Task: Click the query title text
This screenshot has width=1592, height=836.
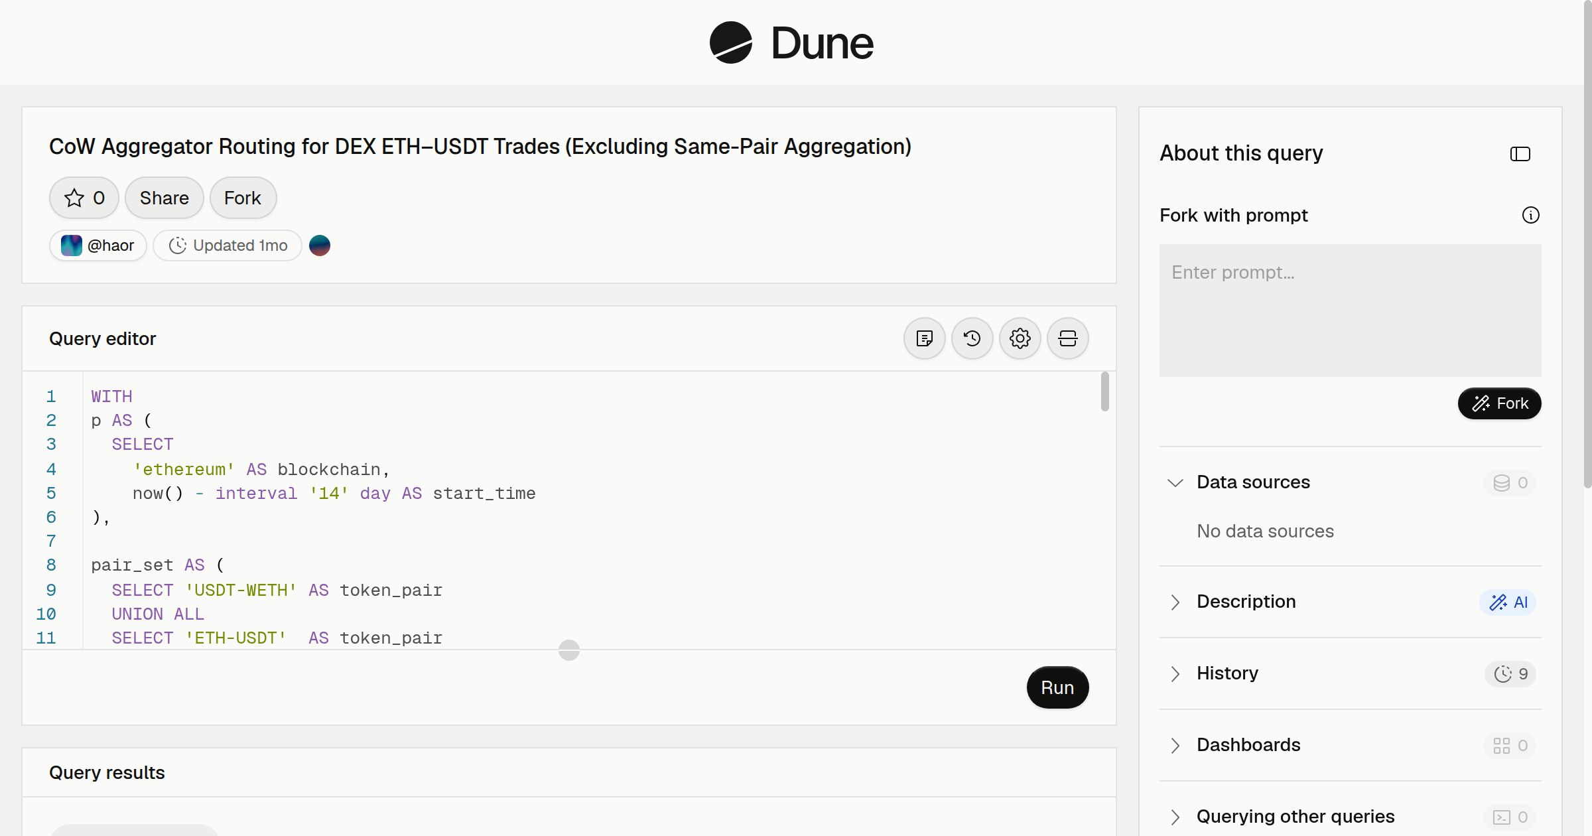Action: 480,146
